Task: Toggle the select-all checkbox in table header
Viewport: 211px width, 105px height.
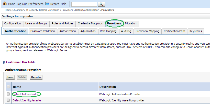Action: pos(8,87)
